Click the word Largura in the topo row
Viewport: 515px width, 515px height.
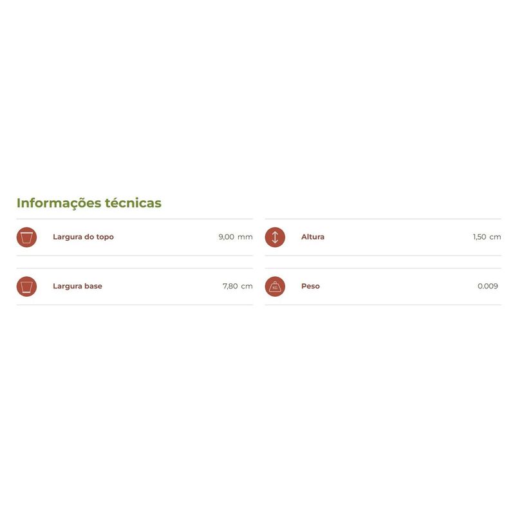pos(68,237)
